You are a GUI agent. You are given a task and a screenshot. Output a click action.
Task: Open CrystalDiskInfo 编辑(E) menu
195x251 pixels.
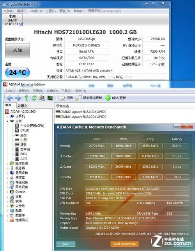point(22,11)
